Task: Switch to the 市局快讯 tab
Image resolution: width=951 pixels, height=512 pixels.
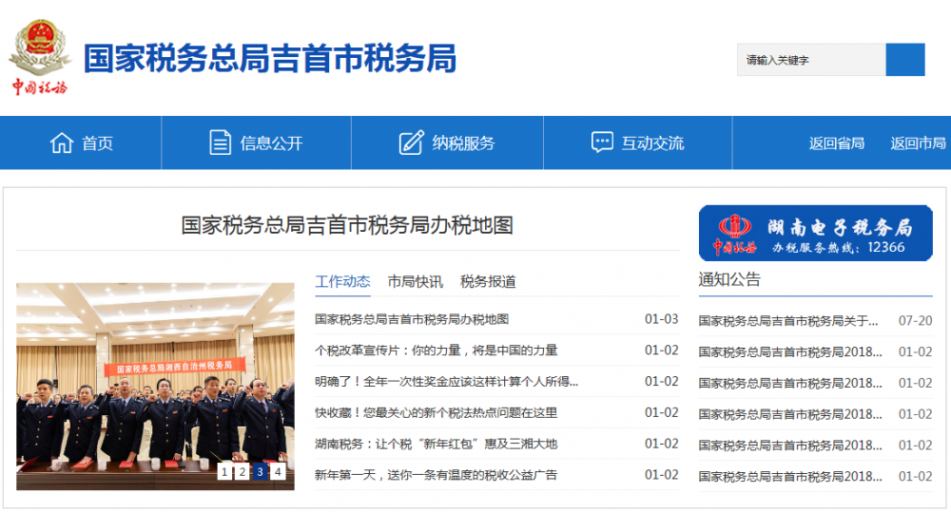Action: [416, 282]
